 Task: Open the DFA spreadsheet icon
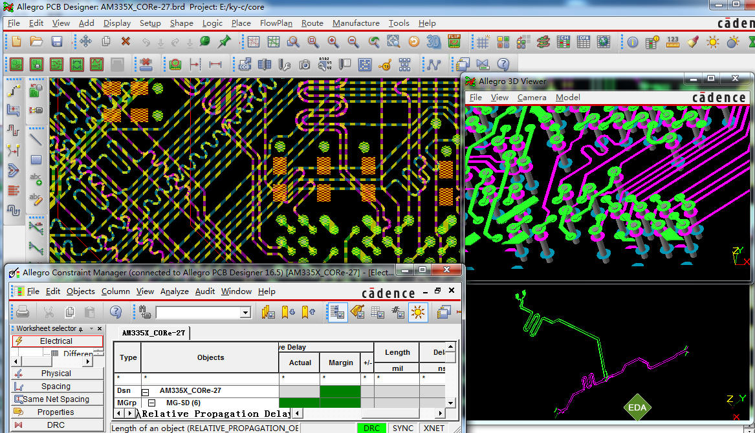583,42
